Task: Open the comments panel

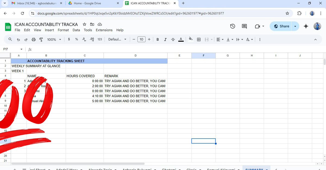Action: (244, 26)
